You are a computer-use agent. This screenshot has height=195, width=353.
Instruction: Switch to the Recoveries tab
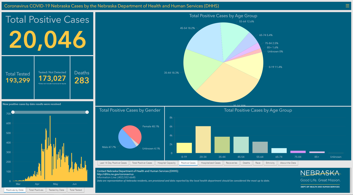pos(232,163)
